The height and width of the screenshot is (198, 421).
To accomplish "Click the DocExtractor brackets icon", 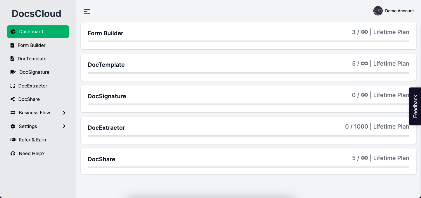I will [12, 86].
